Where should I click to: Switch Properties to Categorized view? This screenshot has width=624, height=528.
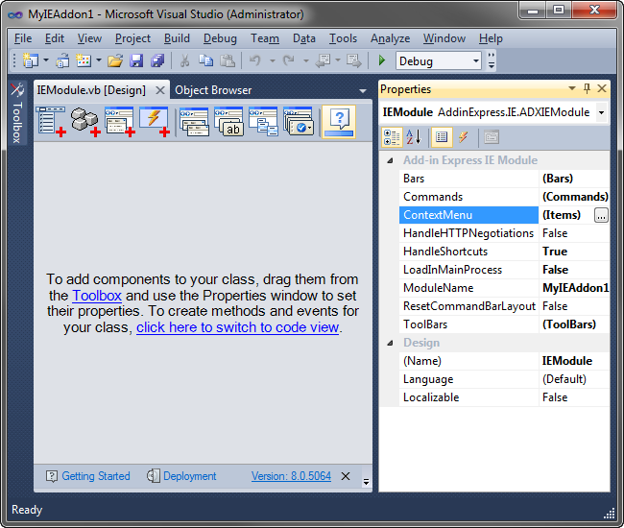pos(393,137)
